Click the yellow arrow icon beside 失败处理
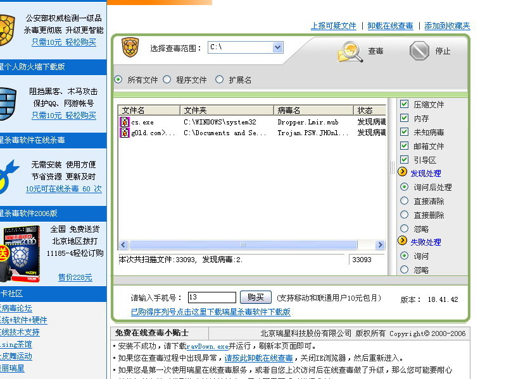Screen dimensions: 523x379 (403, 241)
